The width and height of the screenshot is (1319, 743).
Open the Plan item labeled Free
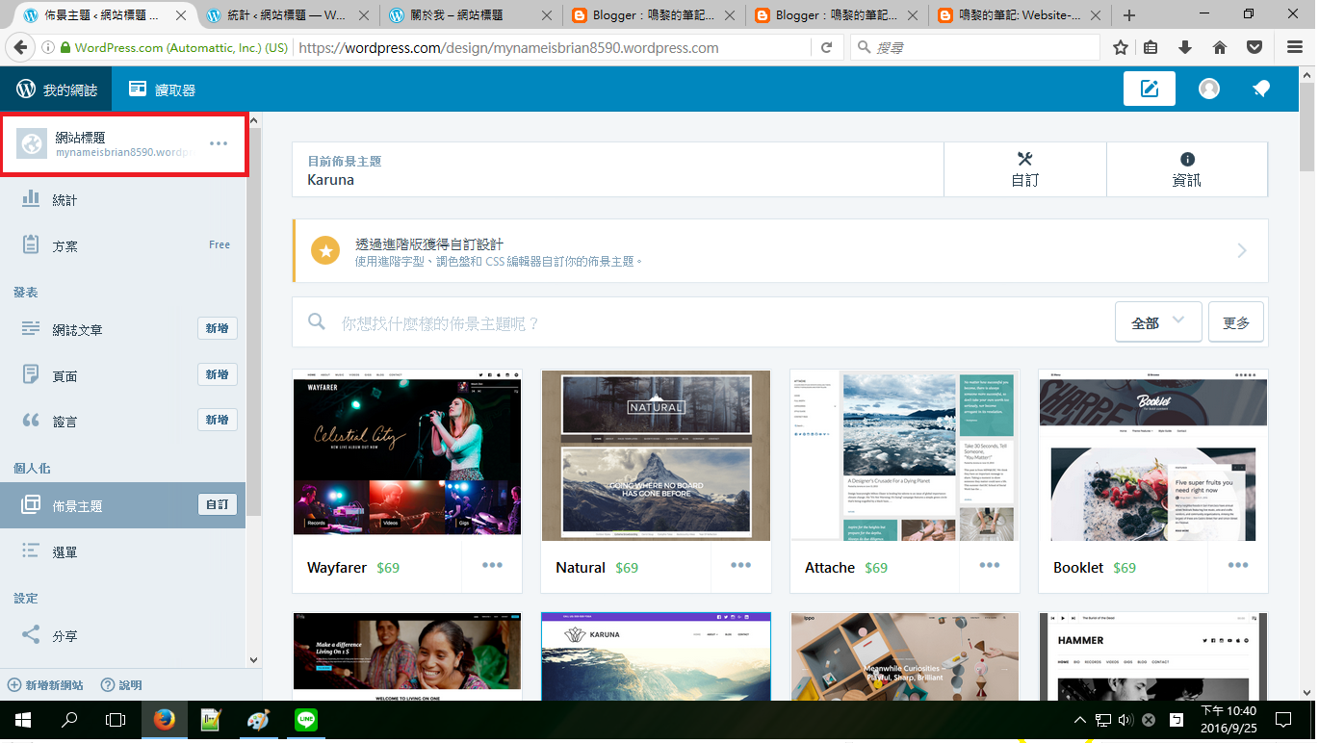pyautogui.click(x=123, y=245)
